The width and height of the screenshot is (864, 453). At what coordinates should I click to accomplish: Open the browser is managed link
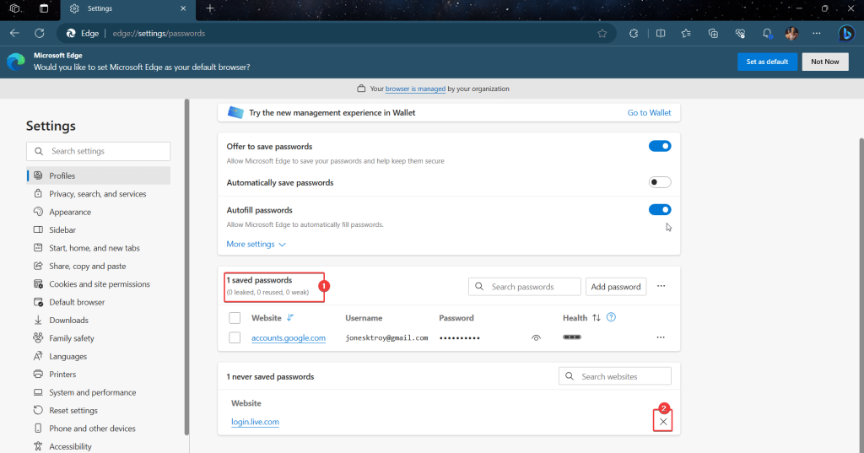[415, 89]
